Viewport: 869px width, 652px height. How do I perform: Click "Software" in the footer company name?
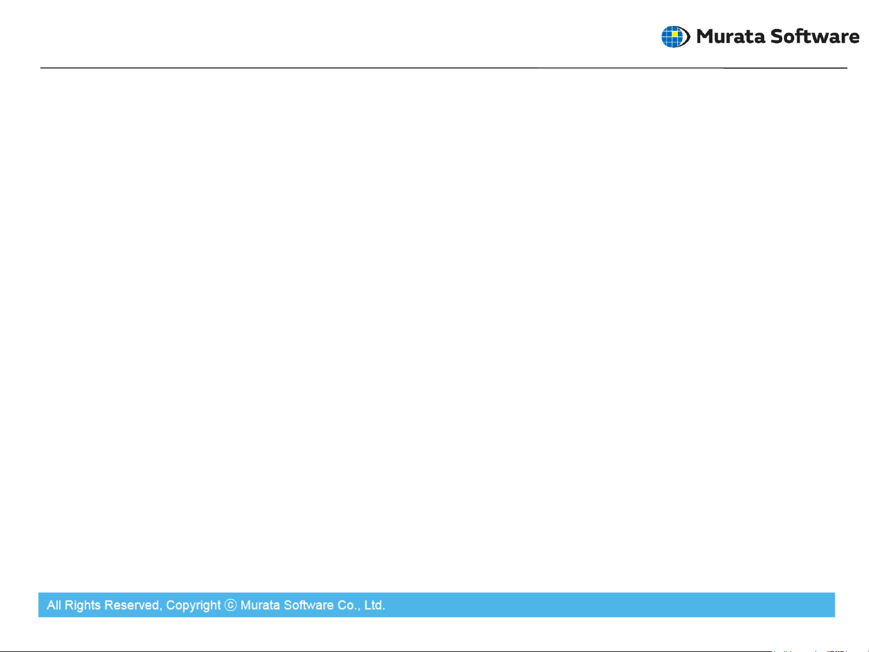[309, 606]
